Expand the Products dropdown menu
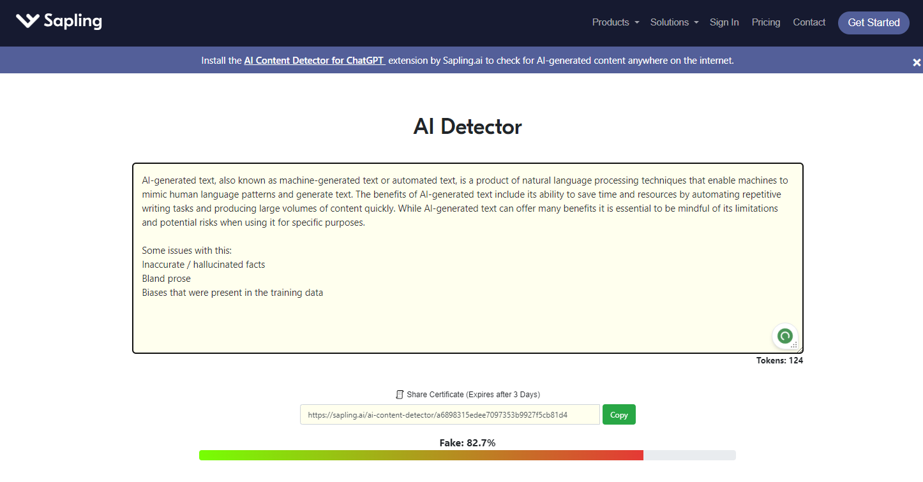This screenshot has height=482, width=923. (x=615, y=22)
